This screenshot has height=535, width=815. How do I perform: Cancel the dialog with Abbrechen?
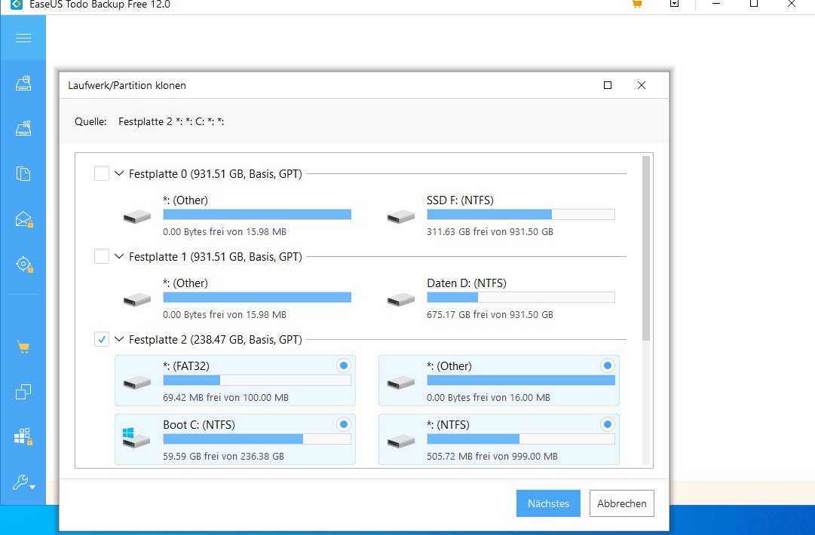tap(621, 503)
